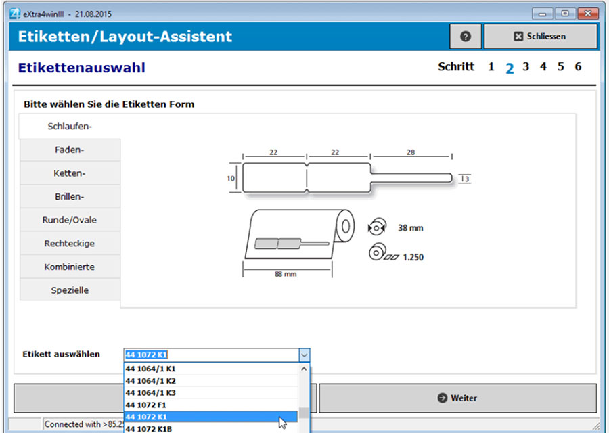
Task: Click the up arrow of the dropdown scrollbar
Action: 304,369
